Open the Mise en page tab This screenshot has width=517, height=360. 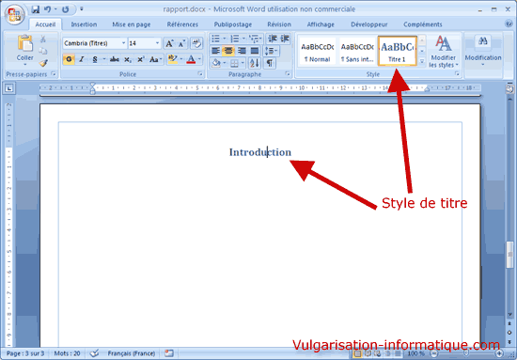coord(132,24)
